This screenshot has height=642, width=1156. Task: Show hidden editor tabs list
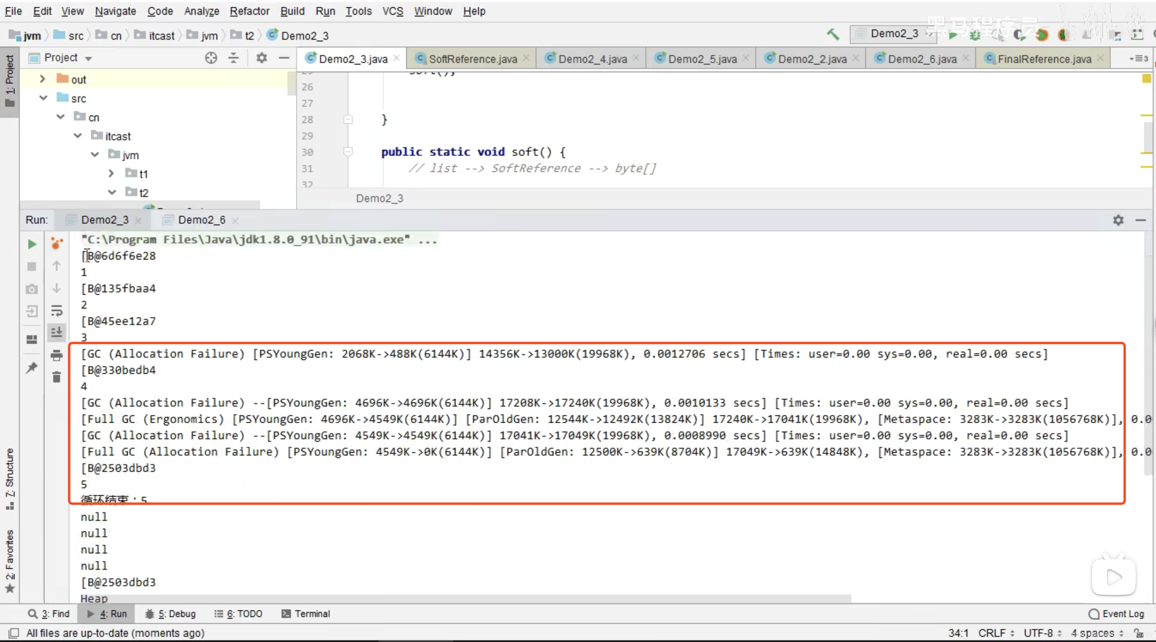pyautogui.click(x=1139, y=58)
